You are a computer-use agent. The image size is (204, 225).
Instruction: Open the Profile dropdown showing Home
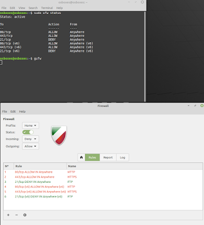[30, 126]
